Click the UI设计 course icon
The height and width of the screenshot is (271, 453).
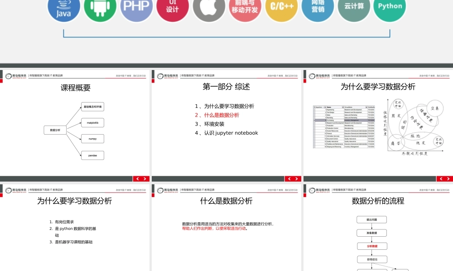click(173, 8)
